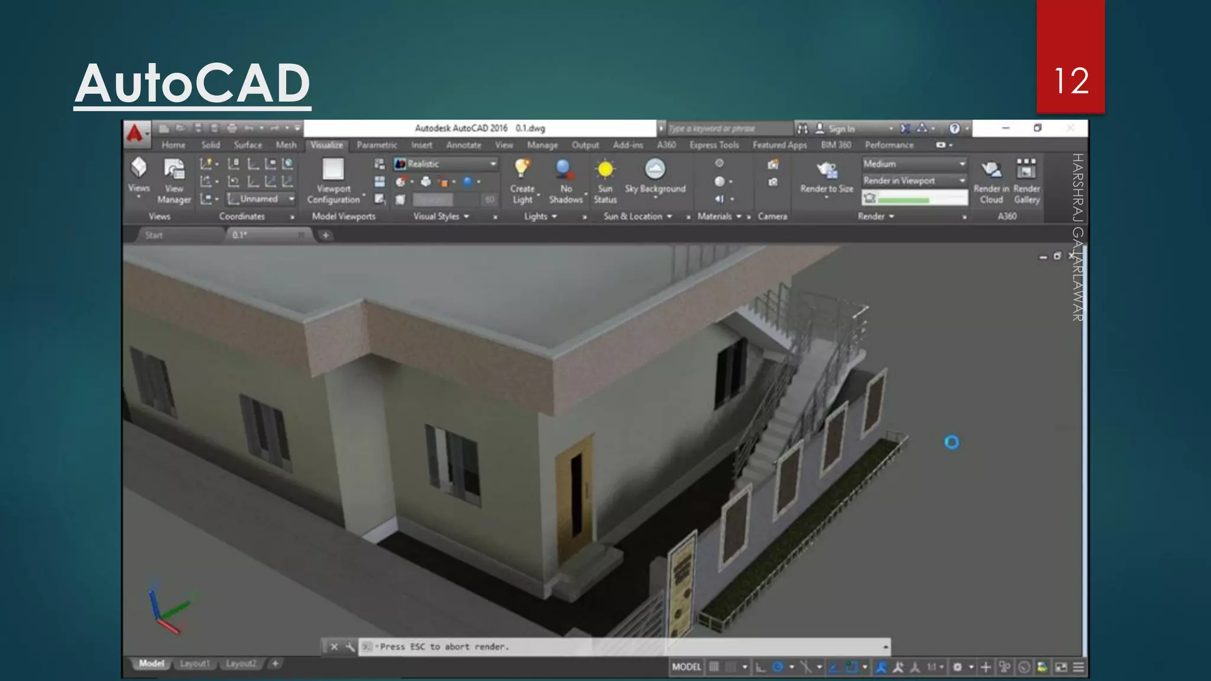Screen dimensions: 1211x681
Task: Click the Autodesk Exchange X icon
Action: coord(905,128)
